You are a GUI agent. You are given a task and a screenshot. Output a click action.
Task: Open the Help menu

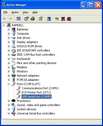(35, 12)
